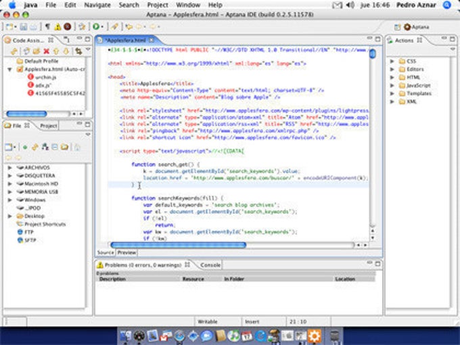460x345 pixels.
Task: Click the Save disk icon in toolbar
Action: tap(24, 27)
